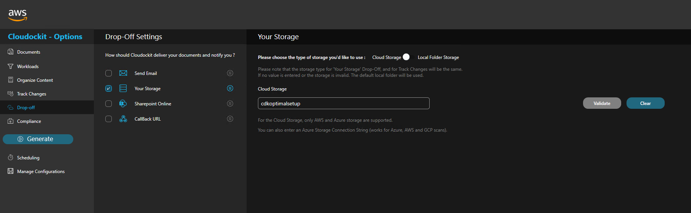Screen dimensions: 691x213
Task: Open Your Storage settings panel icon
Action: (x=230, y=88)
